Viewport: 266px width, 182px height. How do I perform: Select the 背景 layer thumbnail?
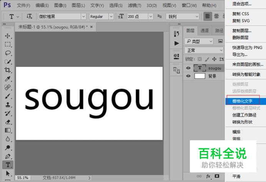(199, 76)
